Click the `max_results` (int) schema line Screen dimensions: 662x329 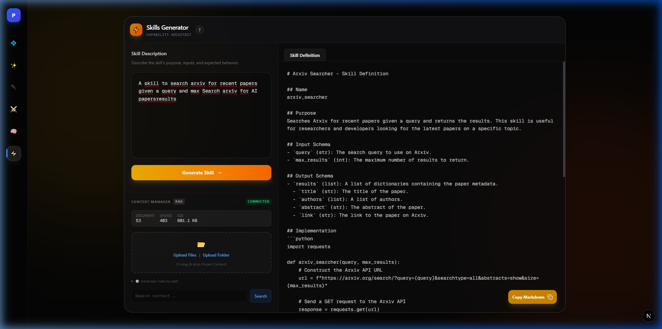point(378,160)
